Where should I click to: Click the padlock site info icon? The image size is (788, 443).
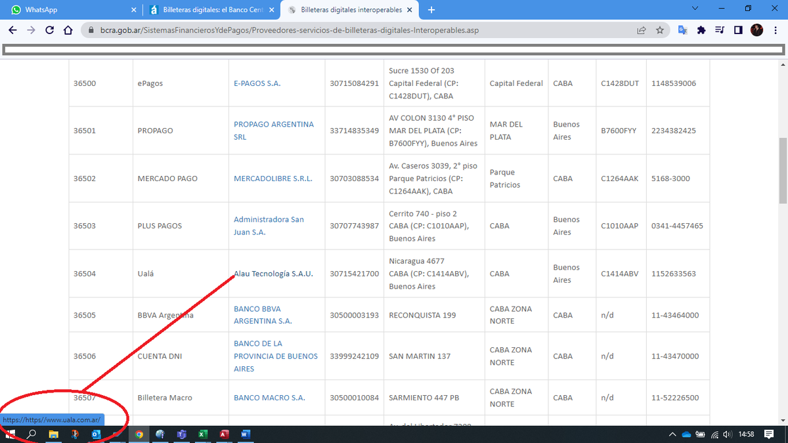point(91,30)
